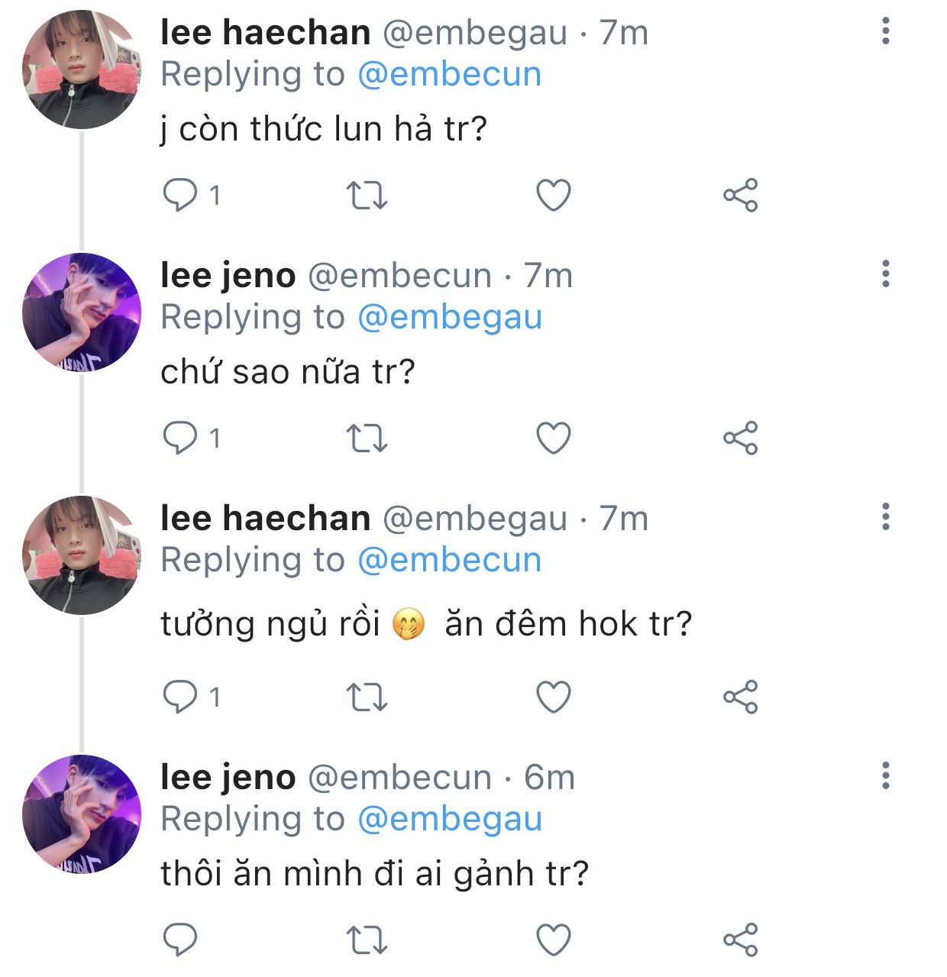The height and width of the screenshot is (977, 947).
Task: Share the "chứ sao nữa tr?" tweet
Action: 740,438
